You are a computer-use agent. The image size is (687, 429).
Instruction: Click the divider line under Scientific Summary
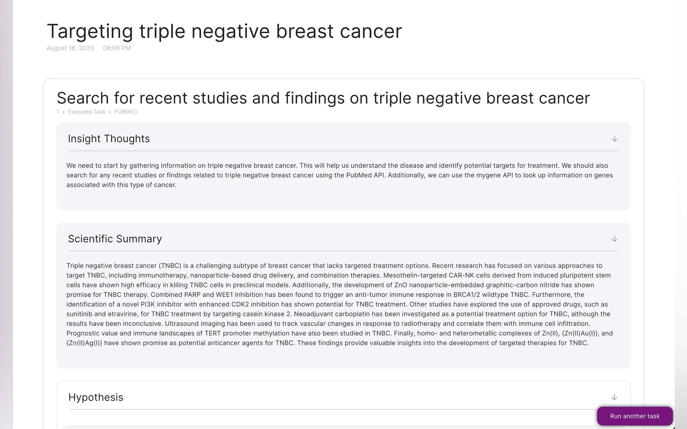[343, 251]
